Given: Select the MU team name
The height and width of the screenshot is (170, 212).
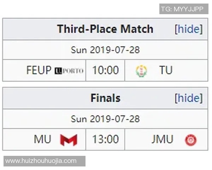Looking at the screenshot, I should pyautogui.click(x=42, y=140).
